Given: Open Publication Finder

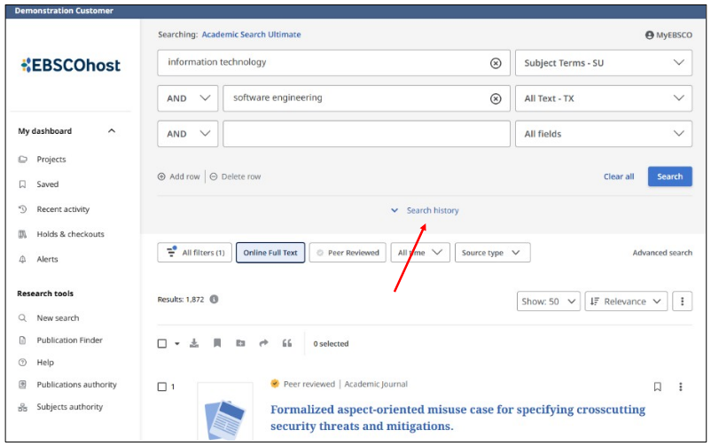Looking at the screenshot, I should (x=69, y=340).
